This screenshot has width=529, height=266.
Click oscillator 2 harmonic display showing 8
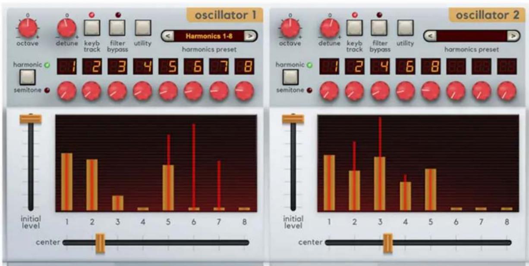coord(431,67)
